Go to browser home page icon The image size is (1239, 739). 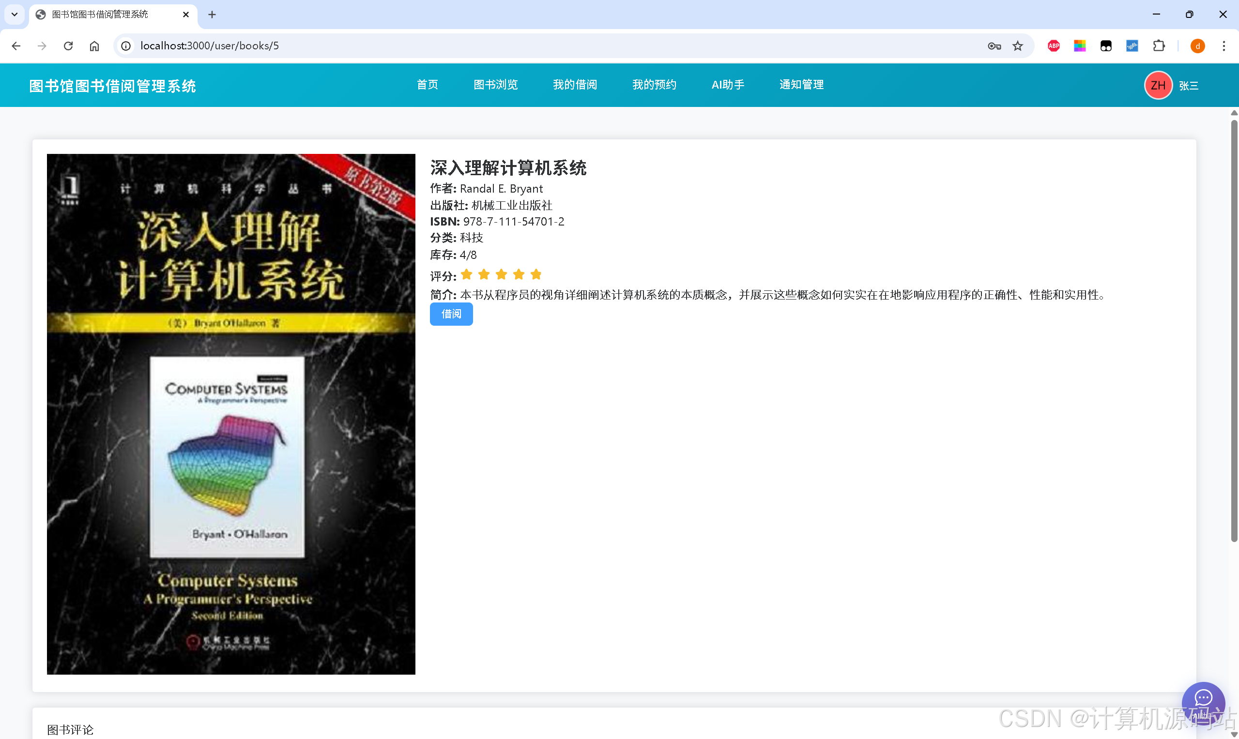pos(94,46)
